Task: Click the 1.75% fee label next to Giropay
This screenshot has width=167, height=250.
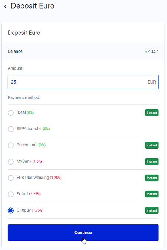Action: tap(37, 210)
